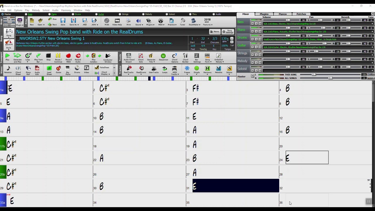Viewport: 375px width, 211px height.
Task: Click the FakeSheet button
Action: pyautogui.click(x=102, y=67)
